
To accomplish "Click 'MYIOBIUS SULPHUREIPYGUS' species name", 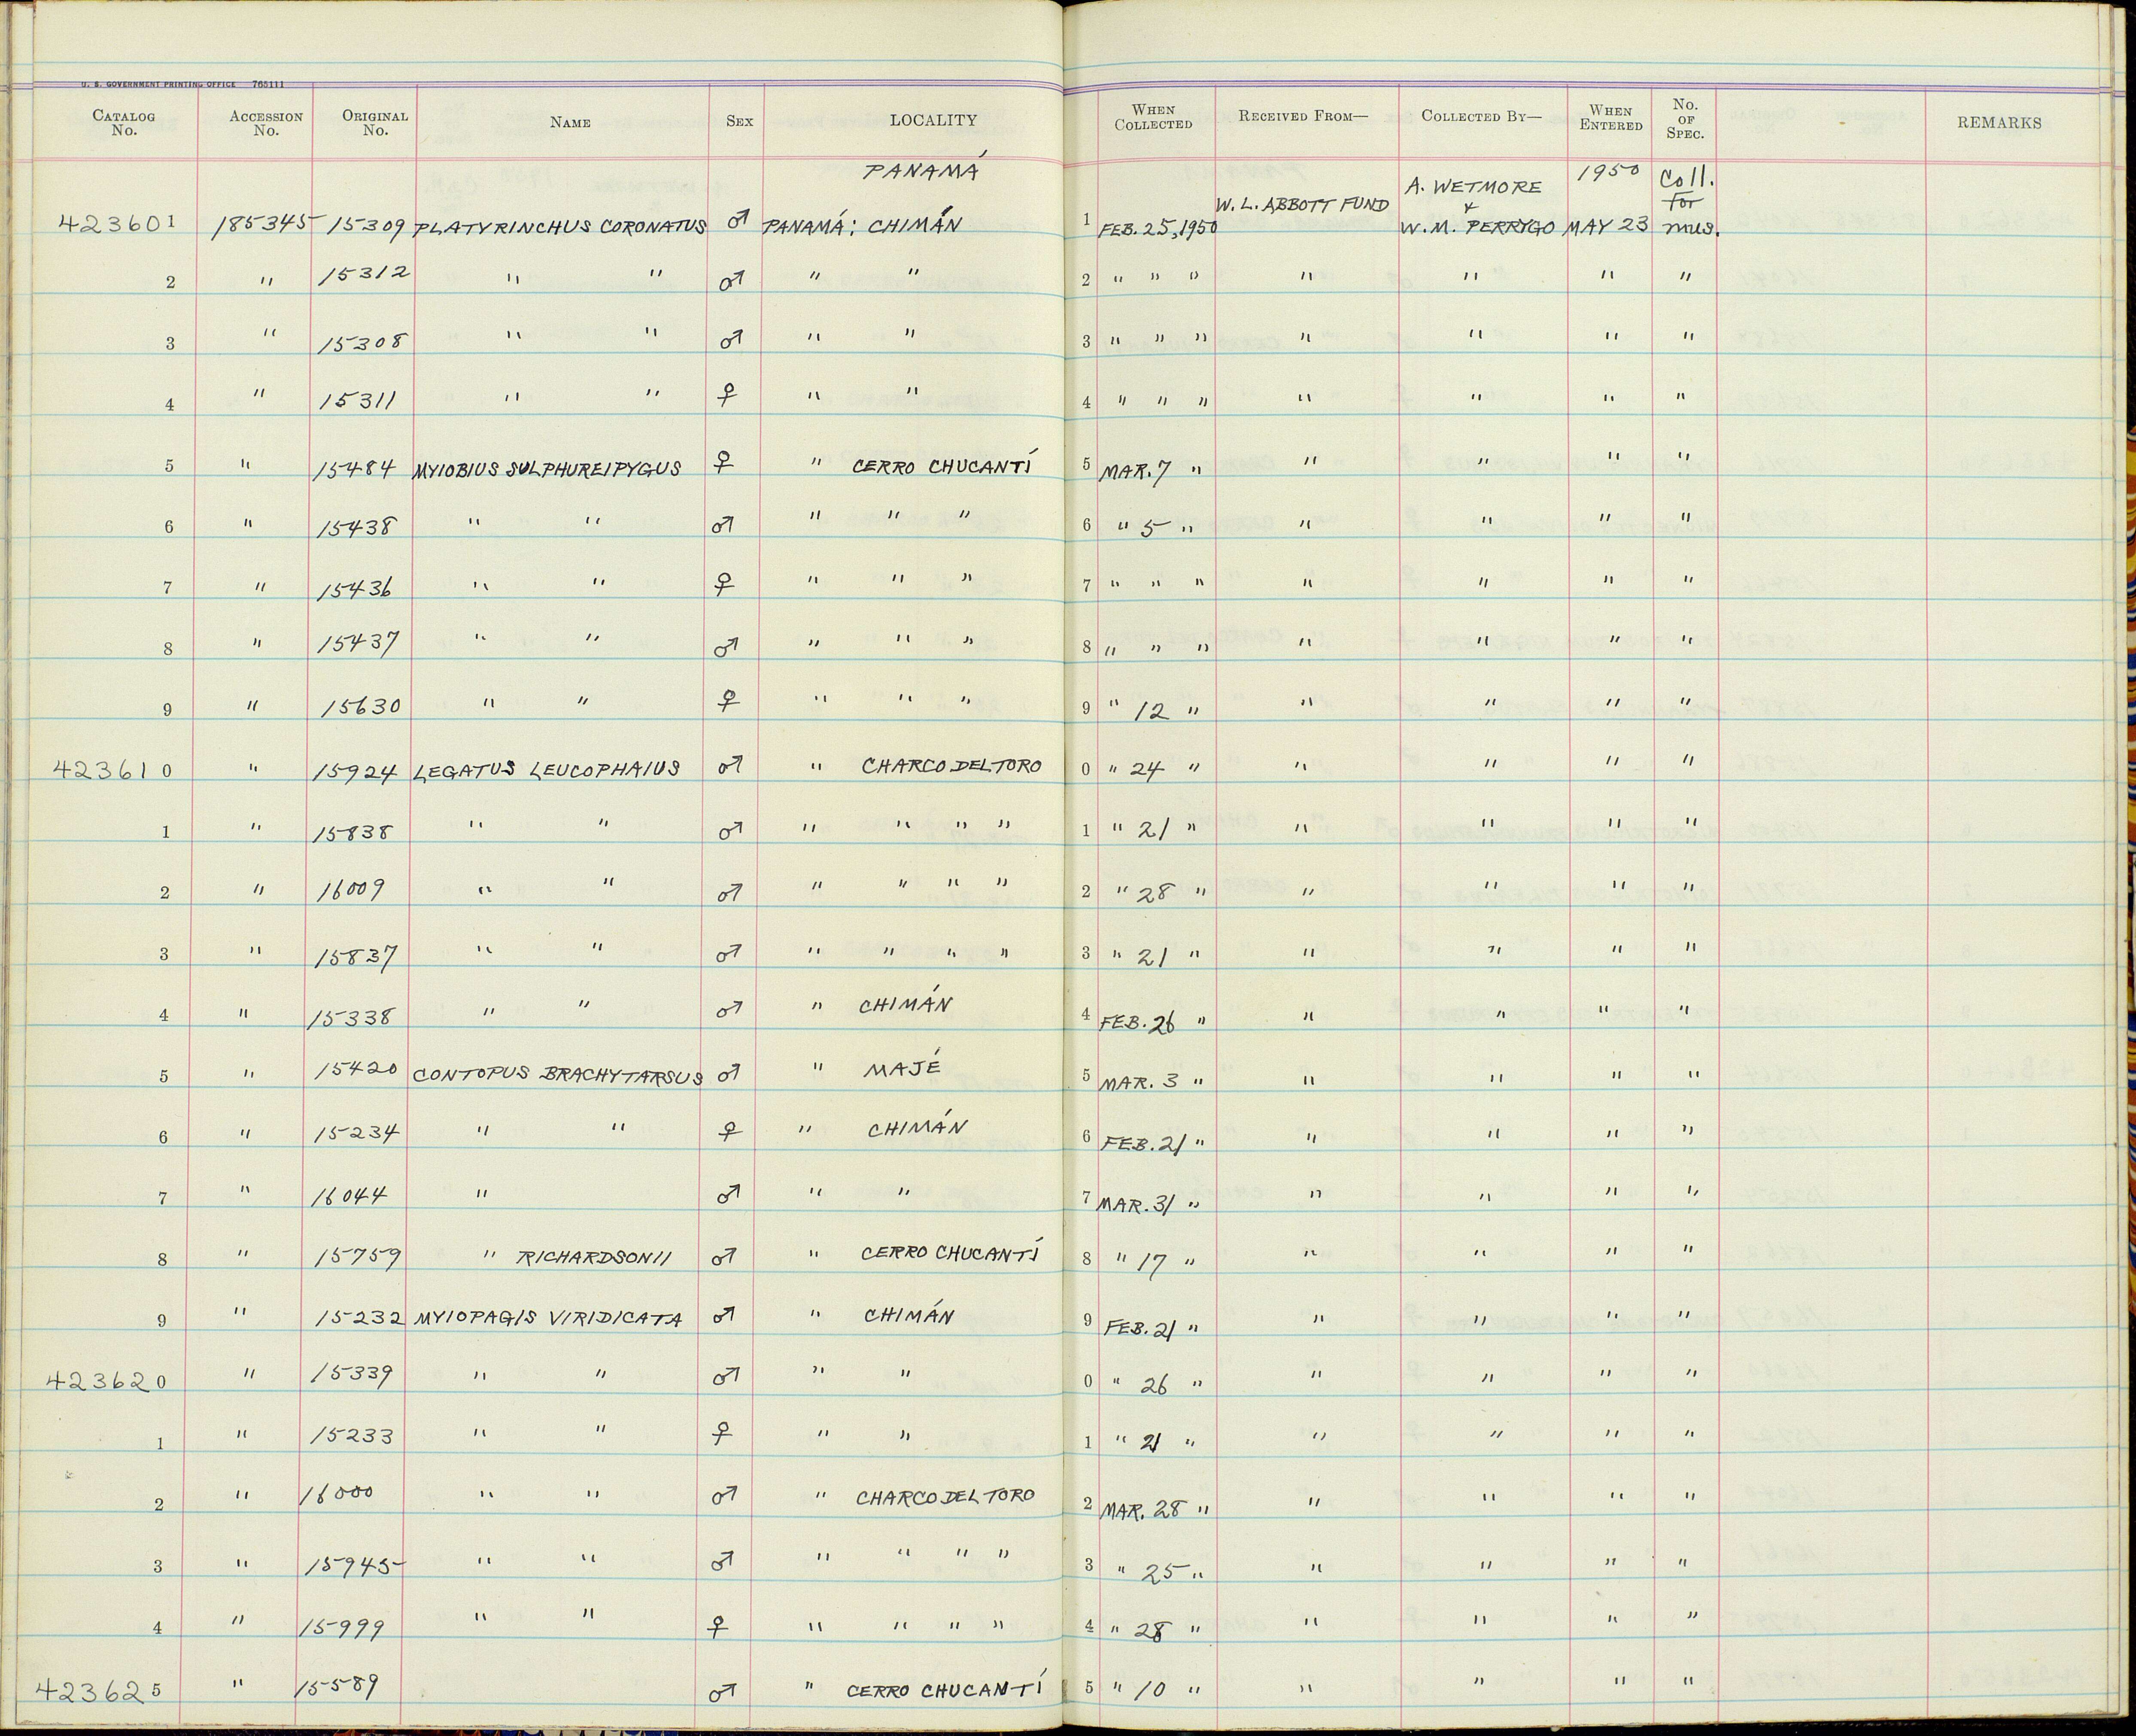I will [x=546, y=469].
